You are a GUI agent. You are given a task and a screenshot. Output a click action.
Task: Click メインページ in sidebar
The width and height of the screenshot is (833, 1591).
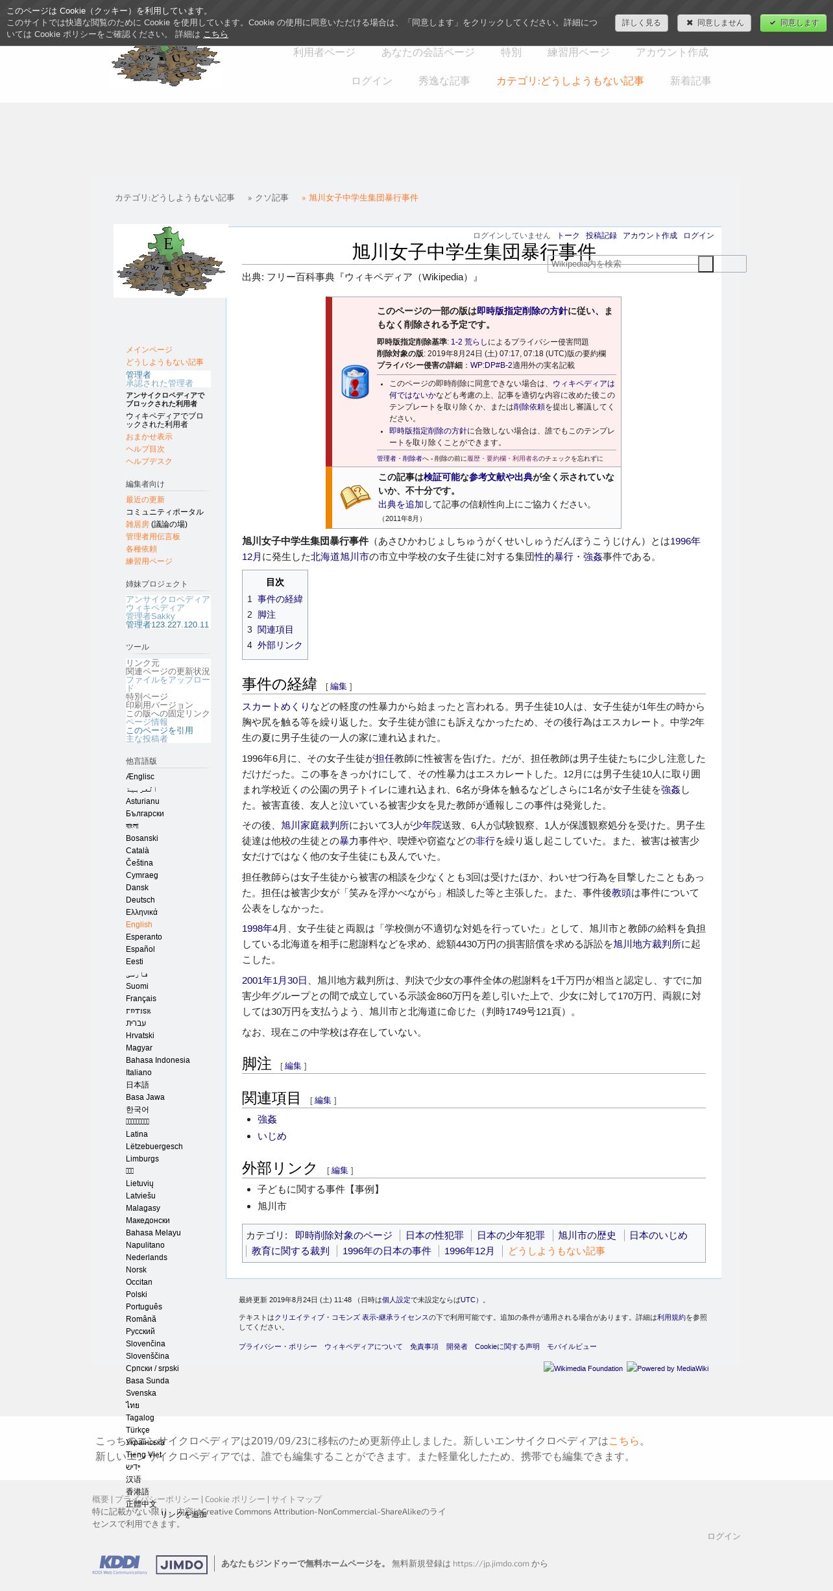point(149,350)
